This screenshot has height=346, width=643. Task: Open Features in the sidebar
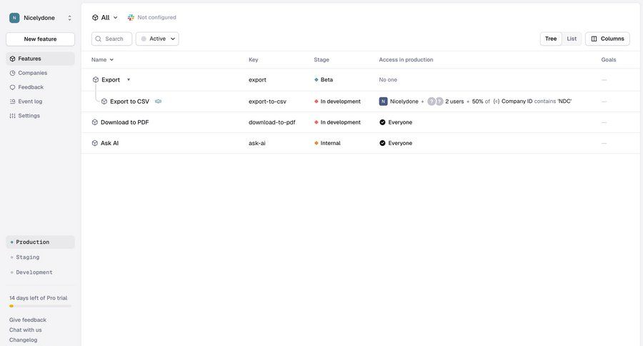(x=40, y=59)
